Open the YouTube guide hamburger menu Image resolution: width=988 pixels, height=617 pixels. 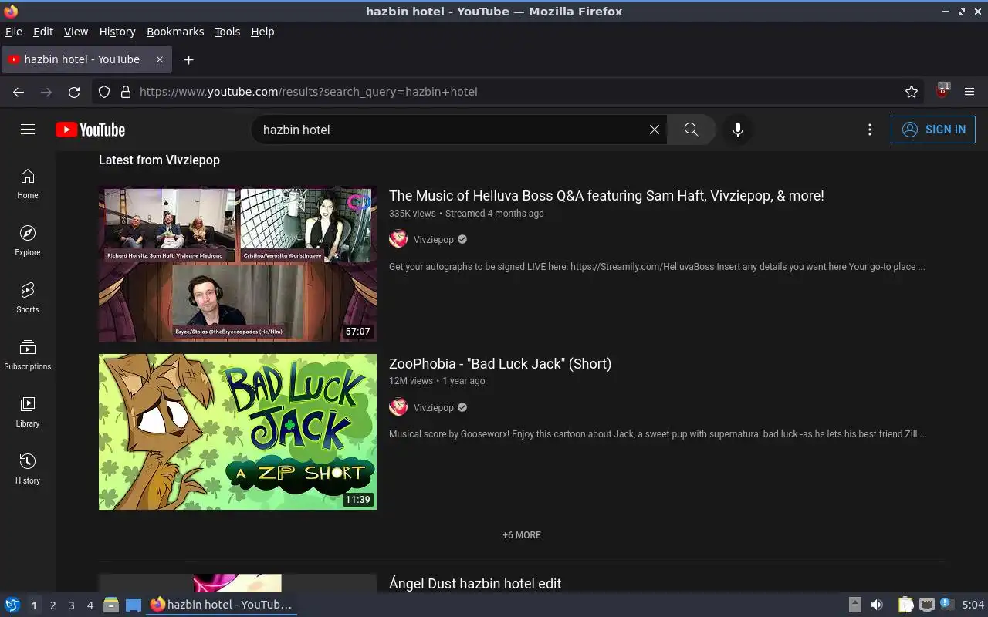tap(28, 130)
